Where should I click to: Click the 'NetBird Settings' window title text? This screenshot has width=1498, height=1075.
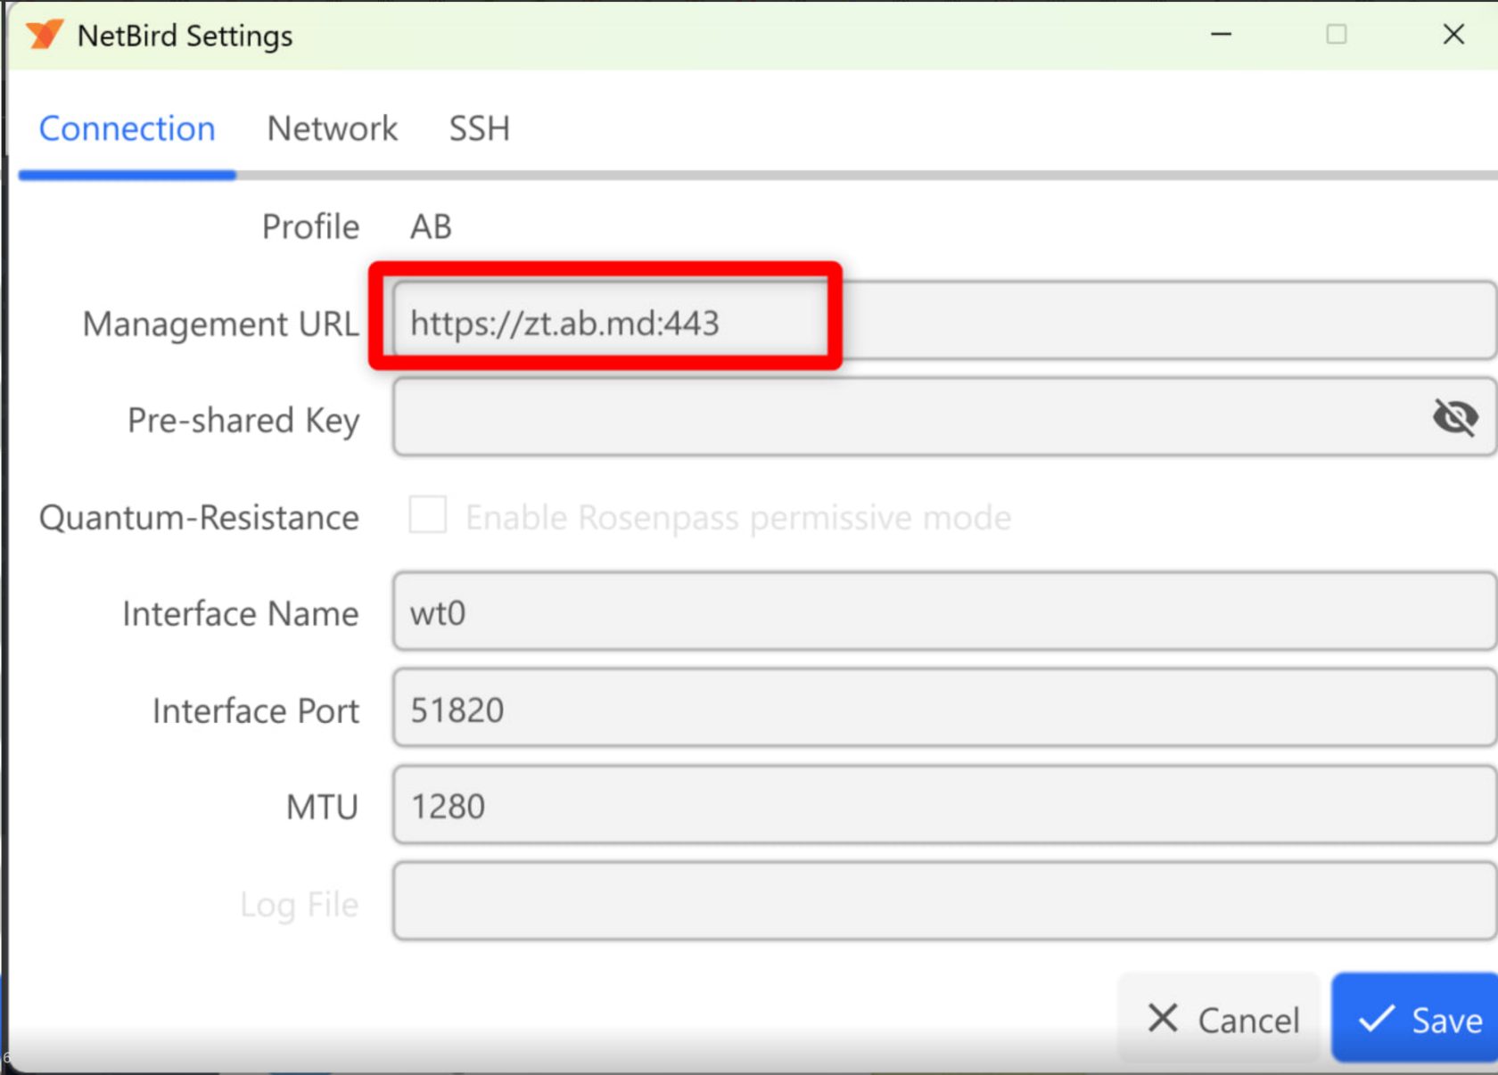pyautogui.click(x=185, y=36)
